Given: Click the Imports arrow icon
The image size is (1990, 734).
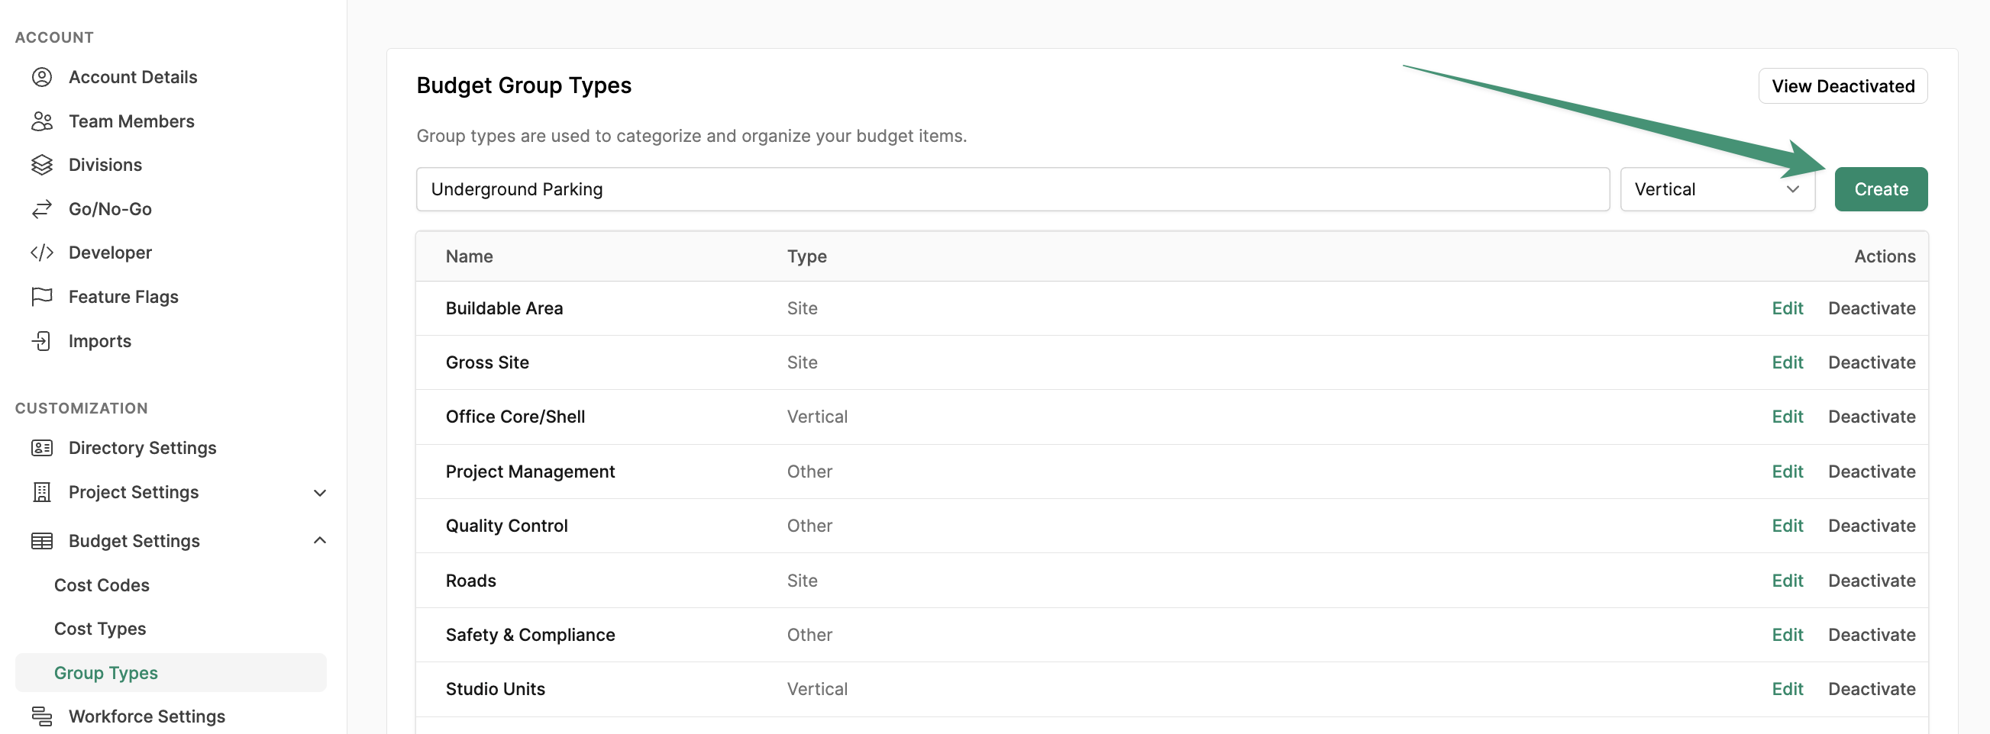Looking at the screenshot, I should click(42, 341).
